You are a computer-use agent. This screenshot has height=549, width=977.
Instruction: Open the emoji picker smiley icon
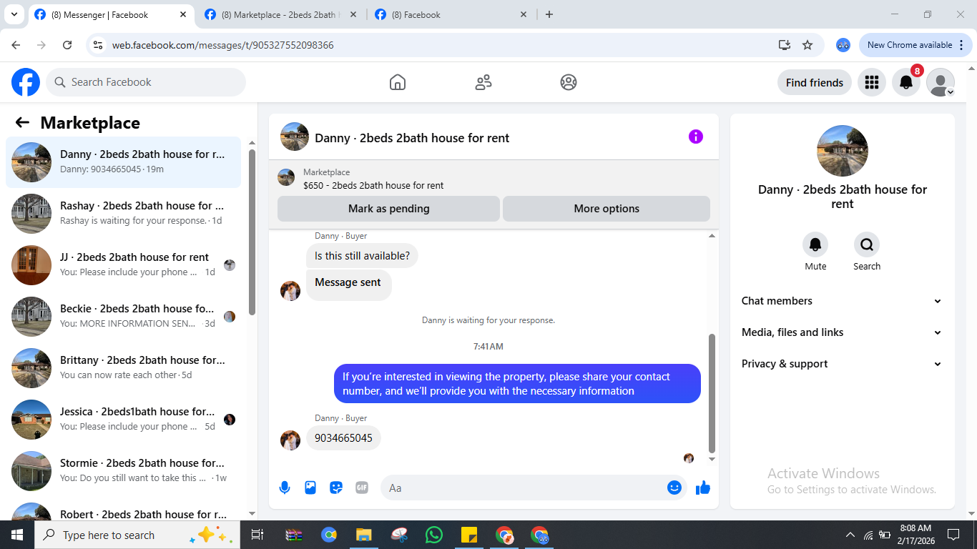674,488
